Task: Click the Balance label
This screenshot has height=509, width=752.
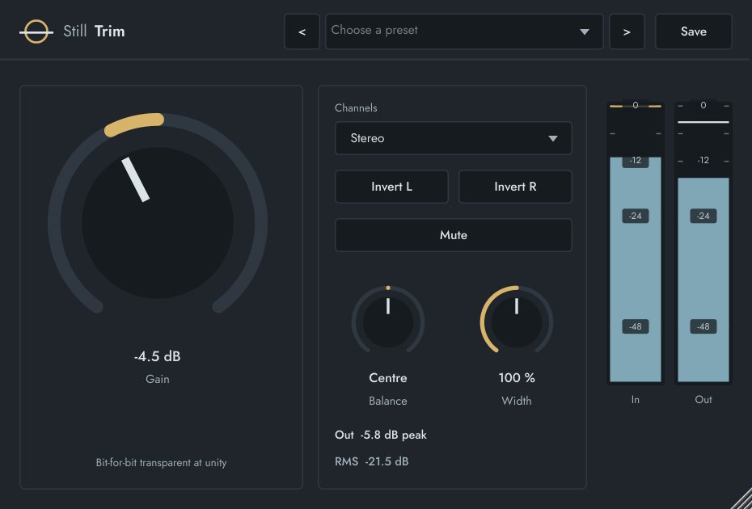Action: coord(388,401)
